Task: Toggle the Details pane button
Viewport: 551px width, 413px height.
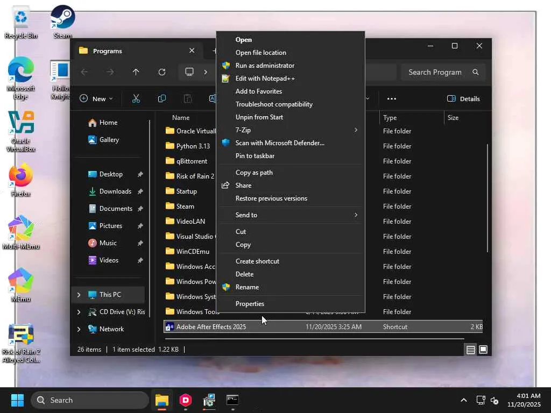Action: [x=463, y=99]
